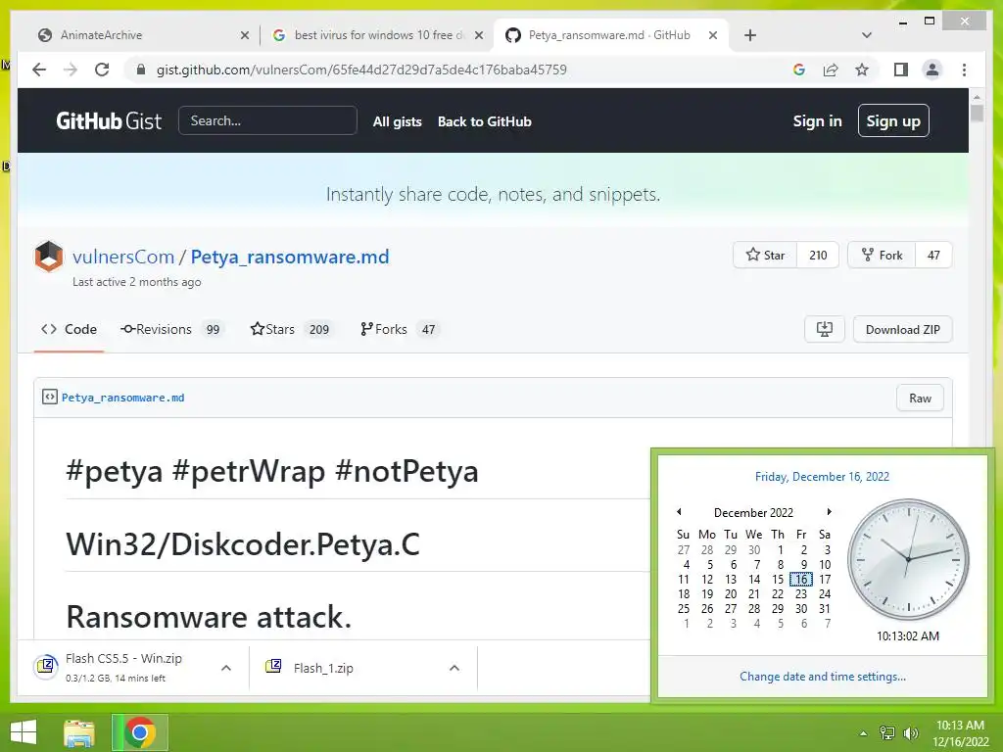Go back using browser back arrow
This screenshot has width=1003, height=752.
point(39,70)
